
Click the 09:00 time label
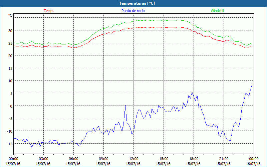pos(103,159)
